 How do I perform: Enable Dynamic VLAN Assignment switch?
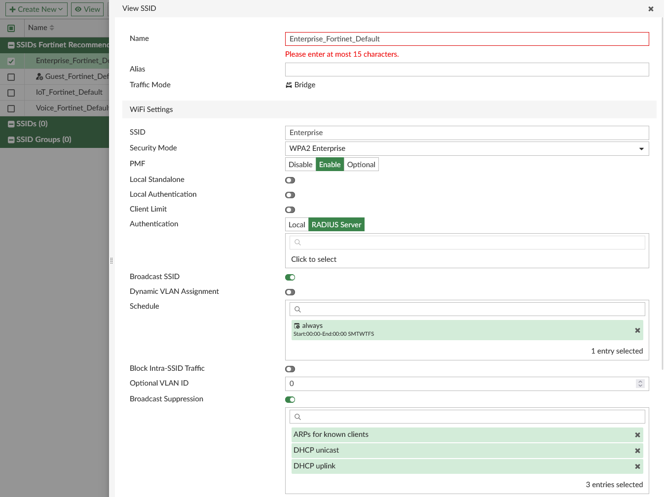click(290, 292)
